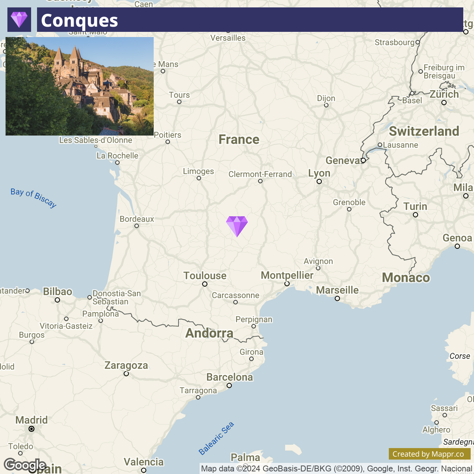This screenshot has width=474, height=474.
Task: Click the purple gem marker near Conques
Action: 237,226
